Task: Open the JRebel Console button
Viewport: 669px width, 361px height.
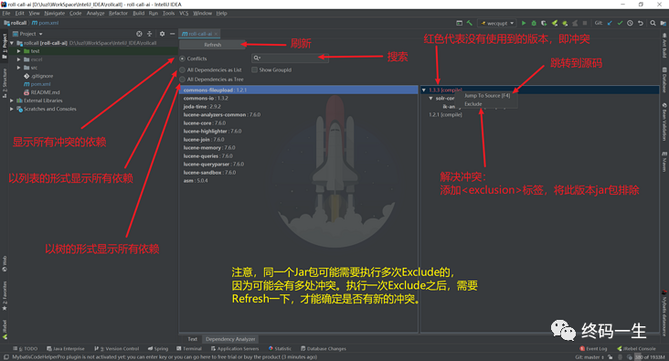Action: tap(637, 348)
